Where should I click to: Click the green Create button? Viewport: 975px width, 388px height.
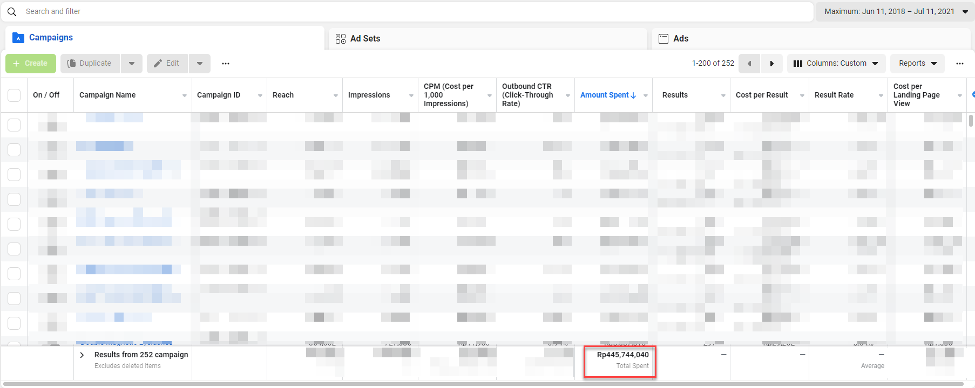pos(31,64)
